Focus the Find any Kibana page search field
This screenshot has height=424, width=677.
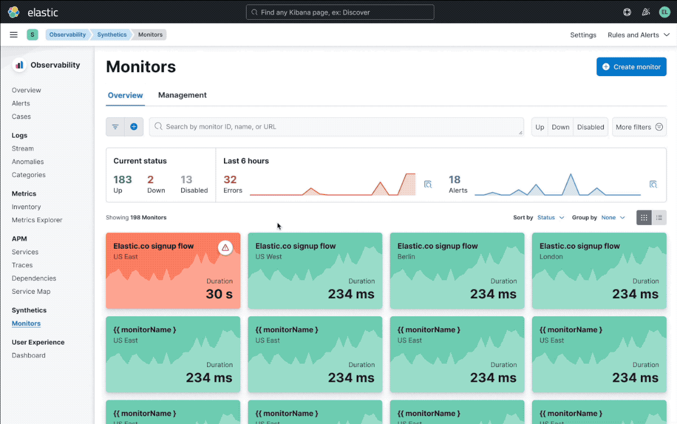tap(340, 12)
